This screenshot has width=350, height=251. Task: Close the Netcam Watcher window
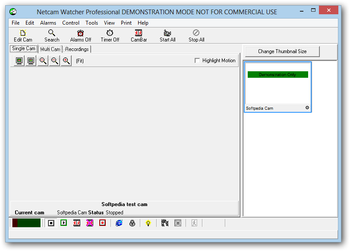pyautogui.click(x=328, y=10)
